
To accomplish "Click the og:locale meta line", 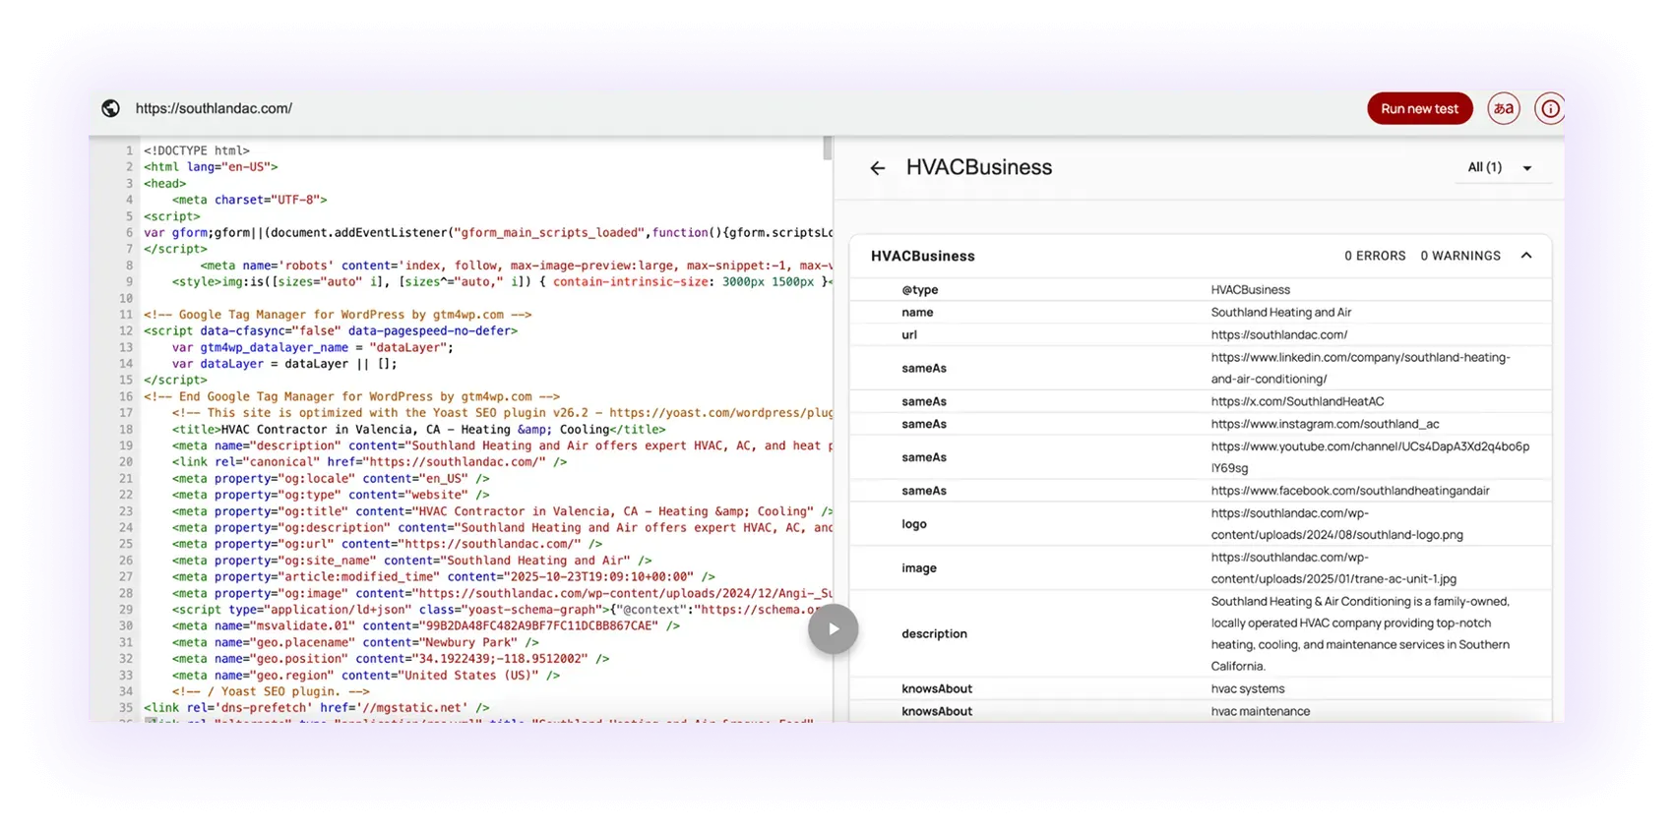I will point(331,479).
